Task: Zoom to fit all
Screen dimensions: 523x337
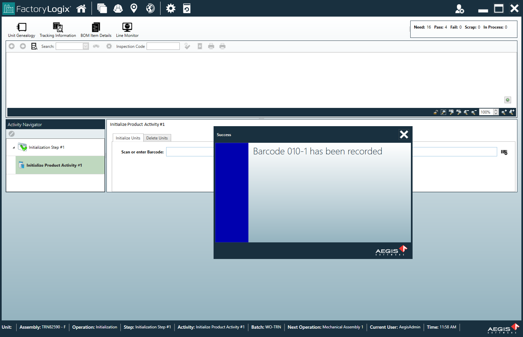Action: pyautogui.click(x=459, y=112)
